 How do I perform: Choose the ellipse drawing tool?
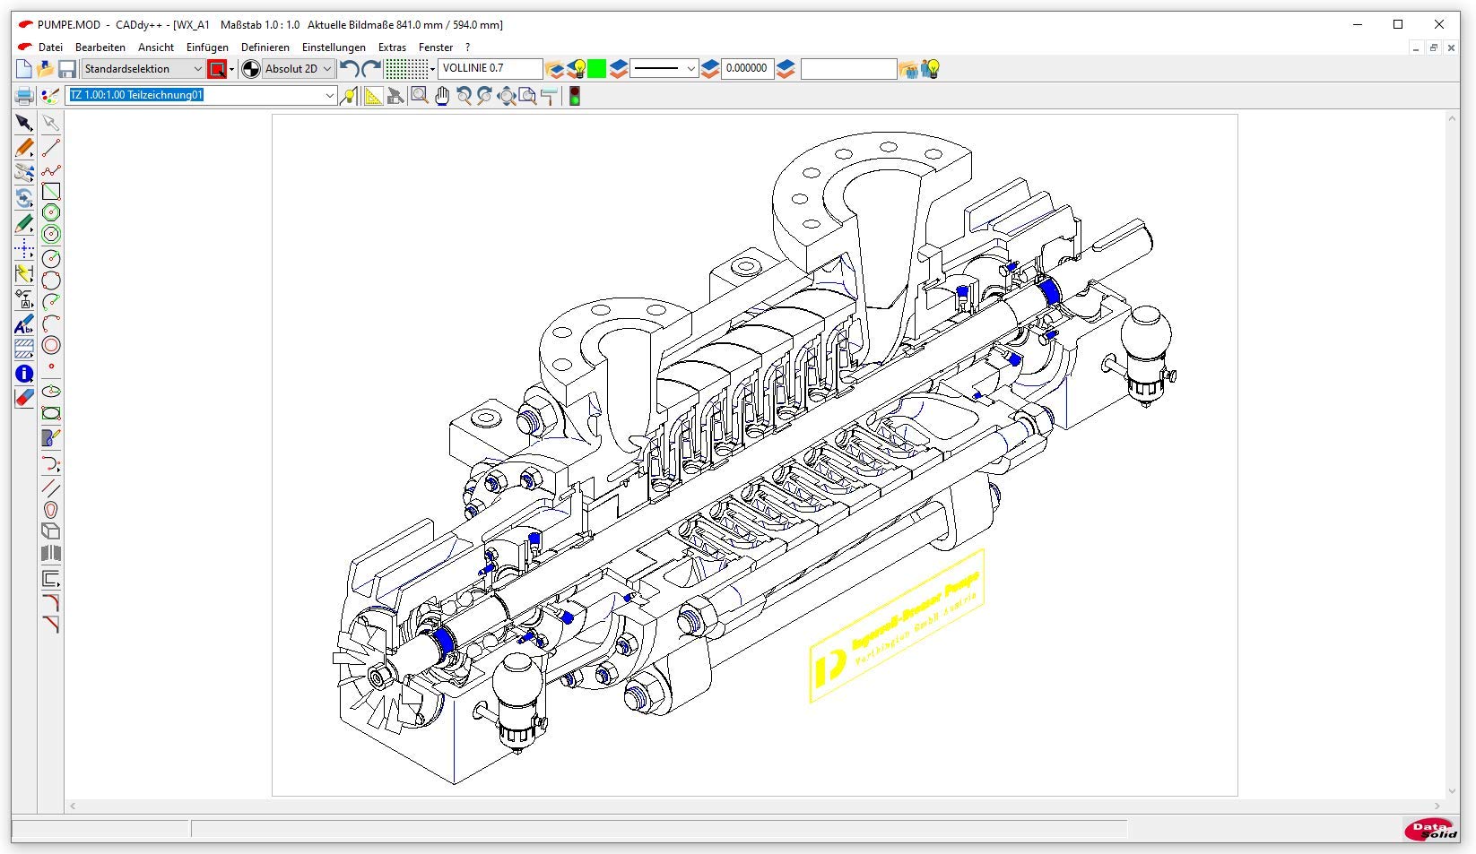point(51,392)
